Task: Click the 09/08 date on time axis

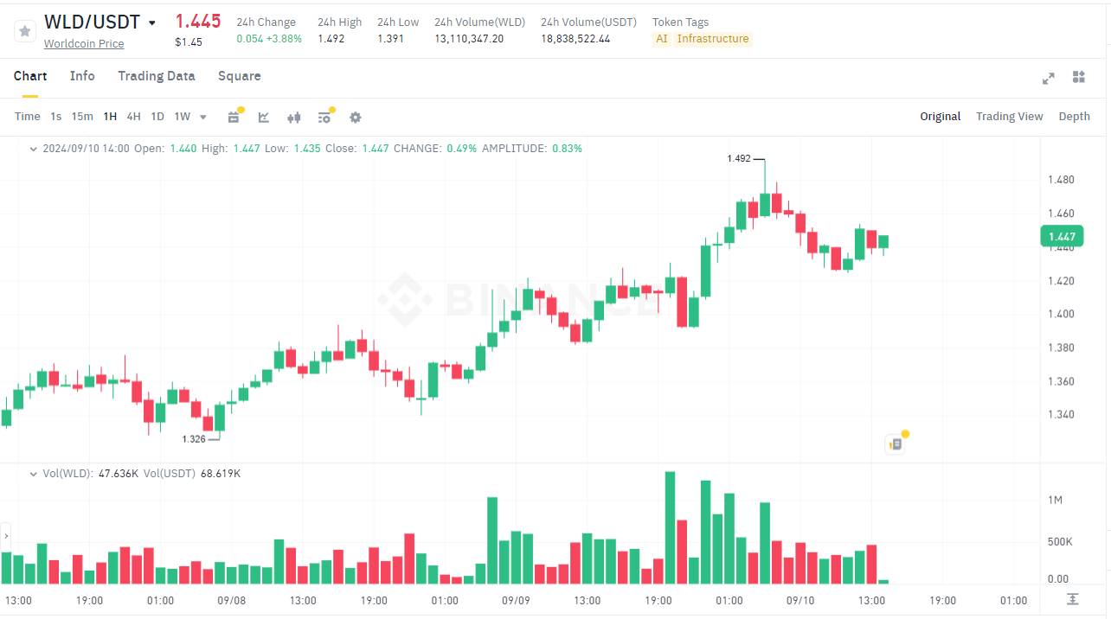Action: pos(232,600)
